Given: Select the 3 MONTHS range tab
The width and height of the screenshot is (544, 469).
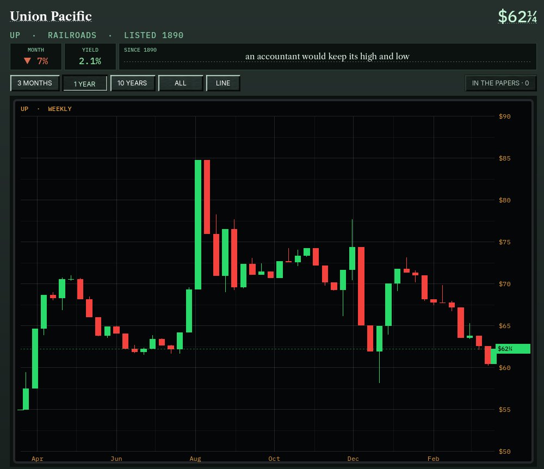Looking at the screenshot, I should tap(35, 83).
